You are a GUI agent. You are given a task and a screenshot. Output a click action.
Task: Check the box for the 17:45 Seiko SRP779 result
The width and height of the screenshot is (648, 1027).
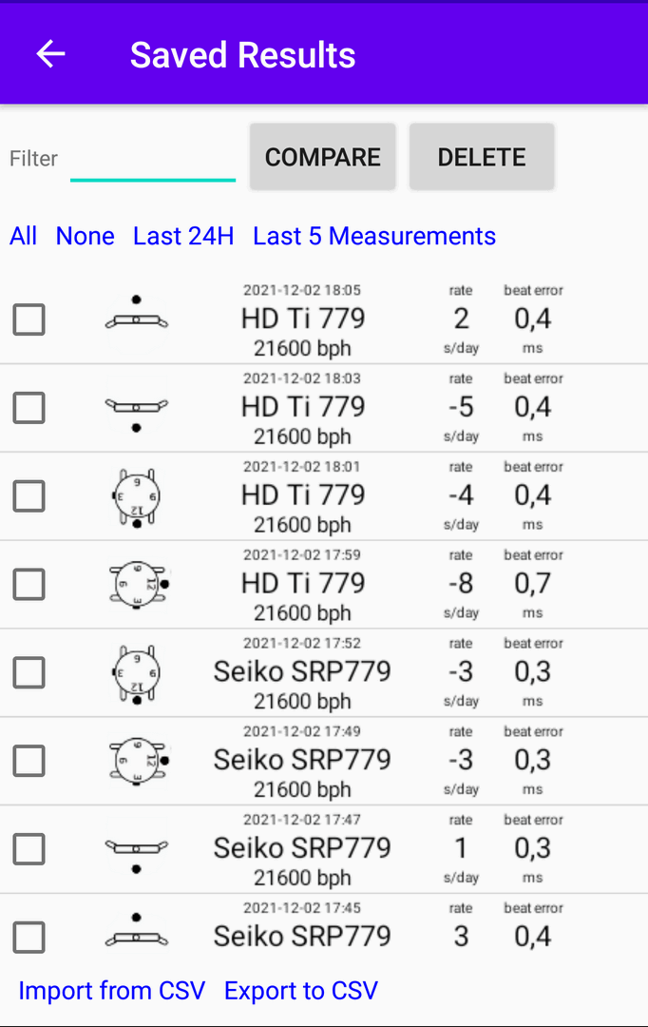[x=29, y=938]
